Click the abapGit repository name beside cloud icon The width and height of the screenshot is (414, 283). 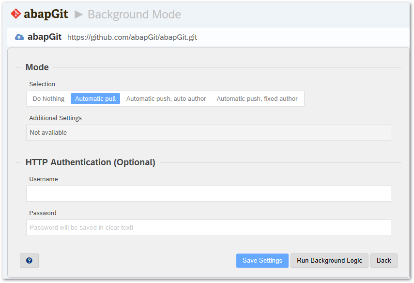pos(45,37)
